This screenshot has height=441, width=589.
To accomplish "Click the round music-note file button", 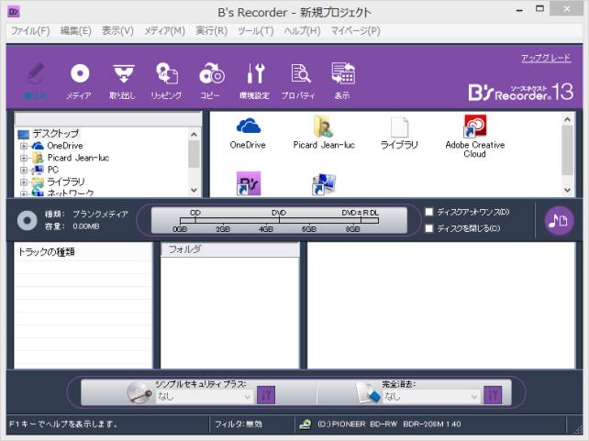I will click(559, 221).
